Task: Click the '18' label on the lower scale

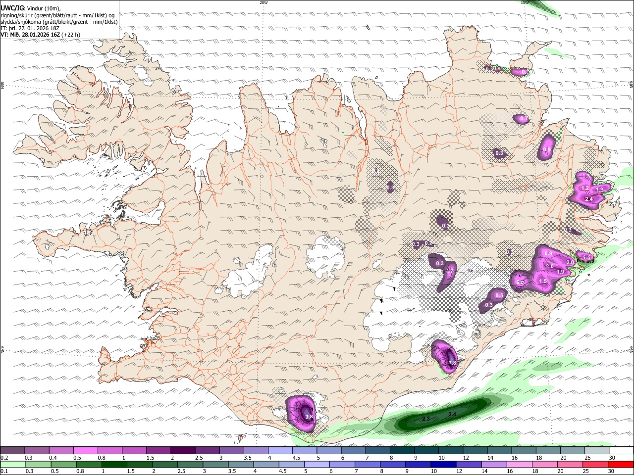Action: pyautogui.click(x=534, y=472)
